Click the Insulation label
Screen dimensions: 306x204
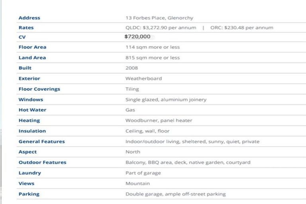click(32, 131)
